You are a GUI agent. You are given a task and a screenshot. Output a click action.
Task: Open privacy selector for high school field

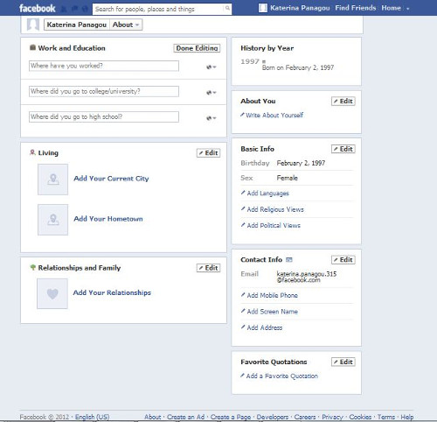click(x=212, y=118)
